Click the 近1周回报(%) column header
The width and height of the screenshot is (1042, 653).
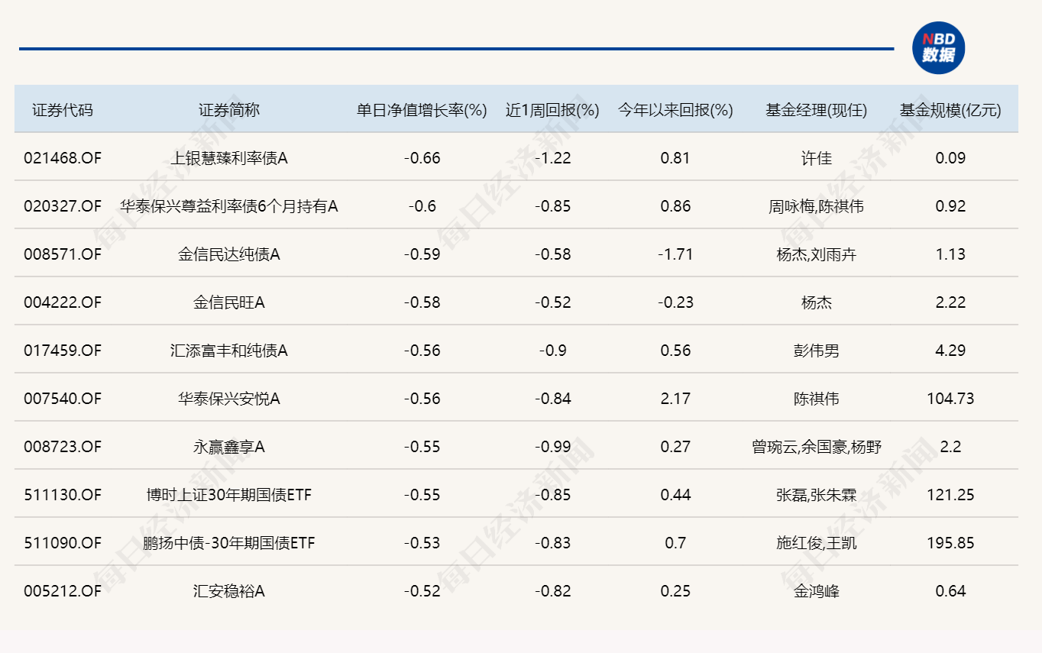pyautogui.click(x=552, y=110)
